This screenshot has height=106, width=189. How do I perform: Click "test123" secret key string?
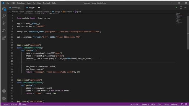point(40,26)
